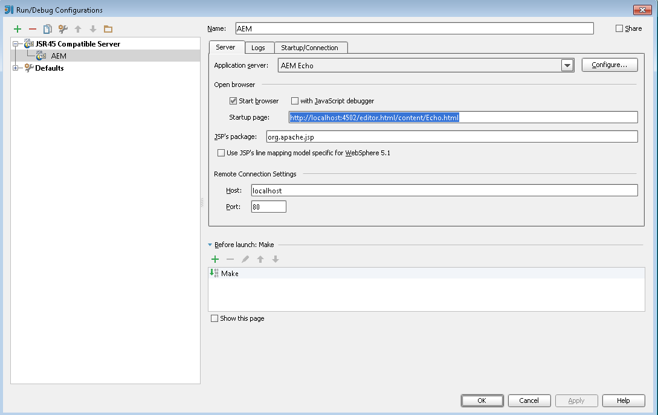Remove the selected configuration with red minus

(32, 29)
